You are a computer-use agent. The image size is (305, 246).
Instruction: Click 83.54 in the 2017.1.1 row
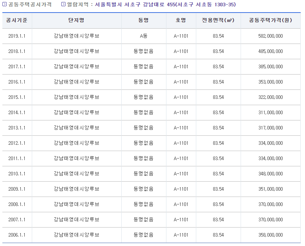click(218, 67)
